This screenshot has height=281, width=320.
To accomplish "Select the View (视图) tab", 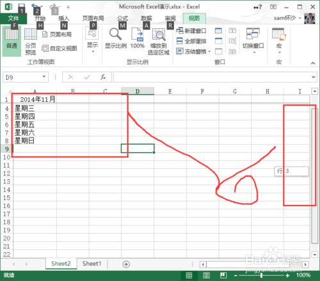I will pyautogui.click(x=194, y=19).
